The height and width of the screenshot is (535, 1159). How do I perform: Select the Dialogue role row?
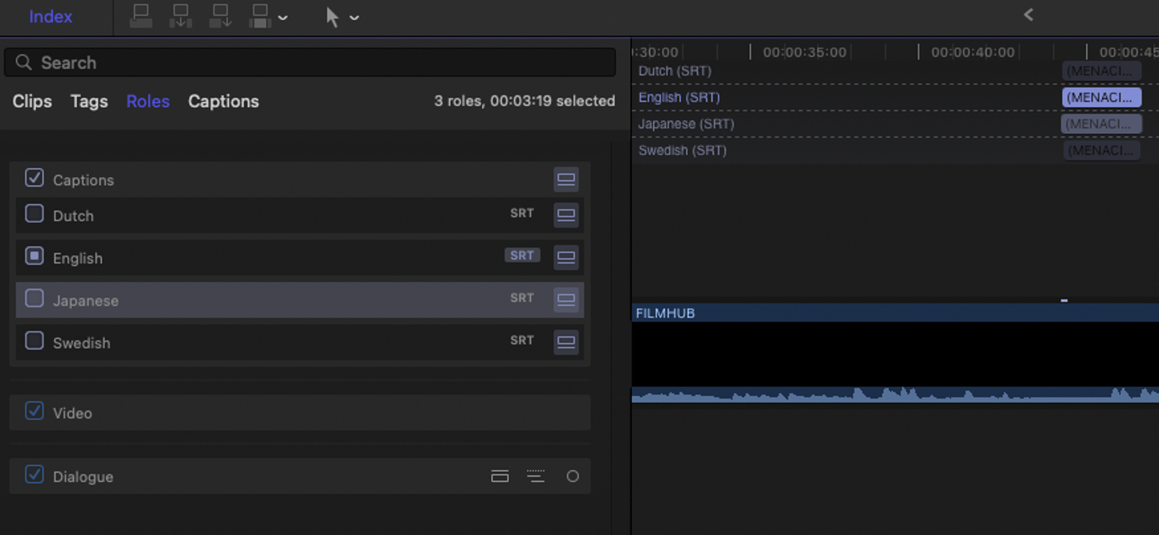[299, 476]
